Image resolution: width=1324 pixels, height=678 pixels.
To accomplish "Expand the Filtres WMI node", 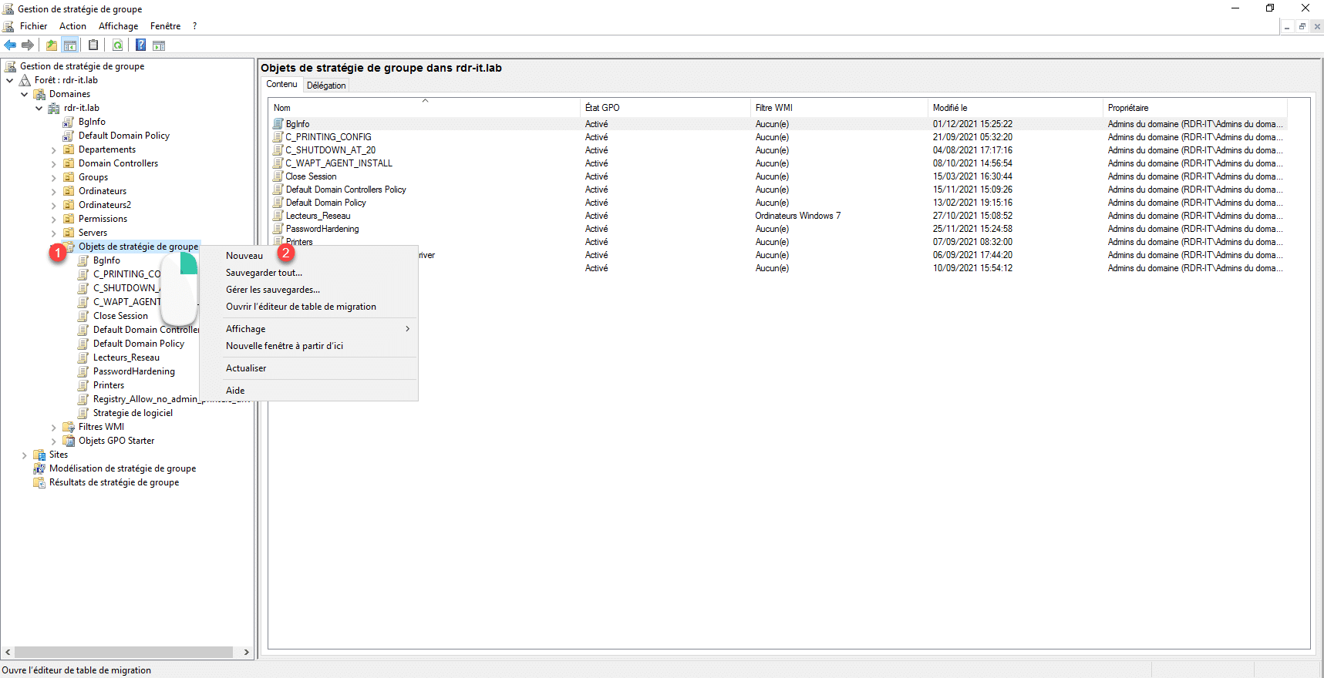I will (x=53, y=428).
